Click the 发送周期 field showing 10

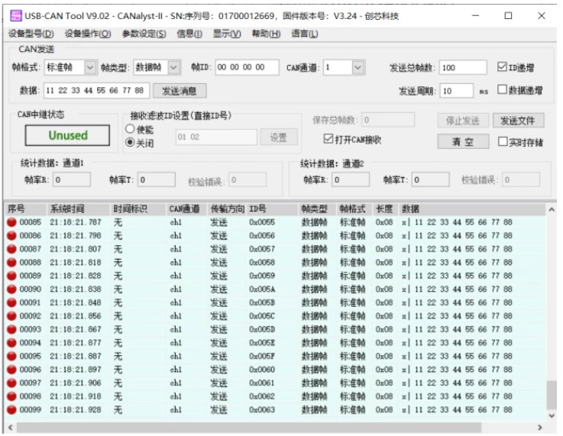457,90
